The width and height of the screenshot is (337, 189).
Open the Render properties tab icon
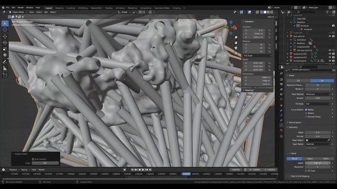[281, 79]
